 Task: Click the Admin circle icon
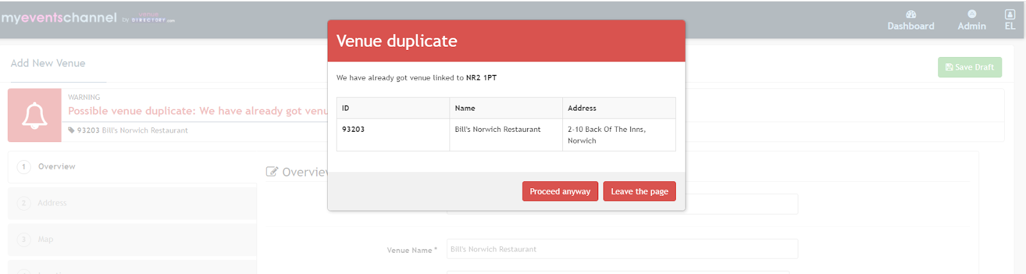[x=971, y=14]
